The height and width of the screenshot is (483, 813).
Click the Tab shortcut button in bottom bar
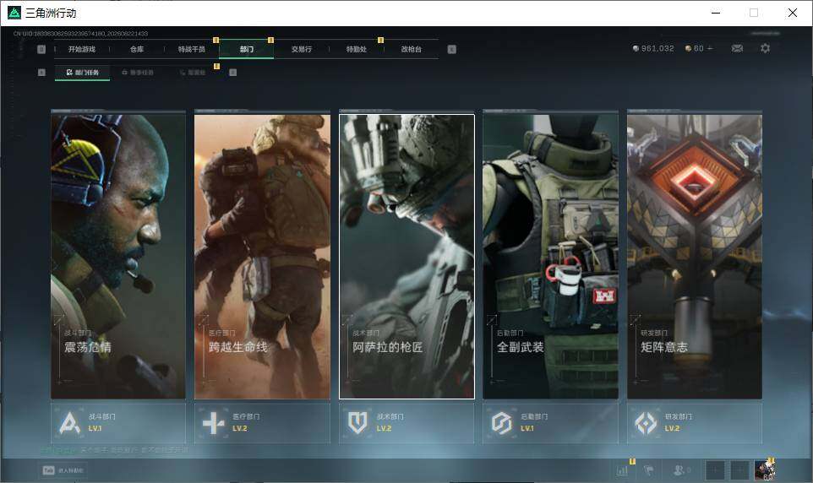point(63,470)
